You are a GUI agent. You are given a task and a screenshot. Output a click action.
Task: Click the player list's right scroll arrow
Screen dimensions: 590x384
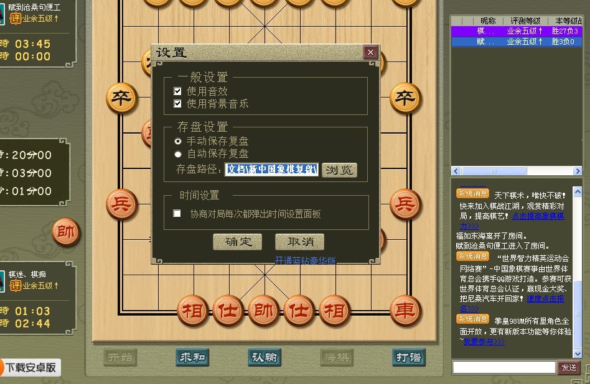pyautogui.click(x=578, y=171)
